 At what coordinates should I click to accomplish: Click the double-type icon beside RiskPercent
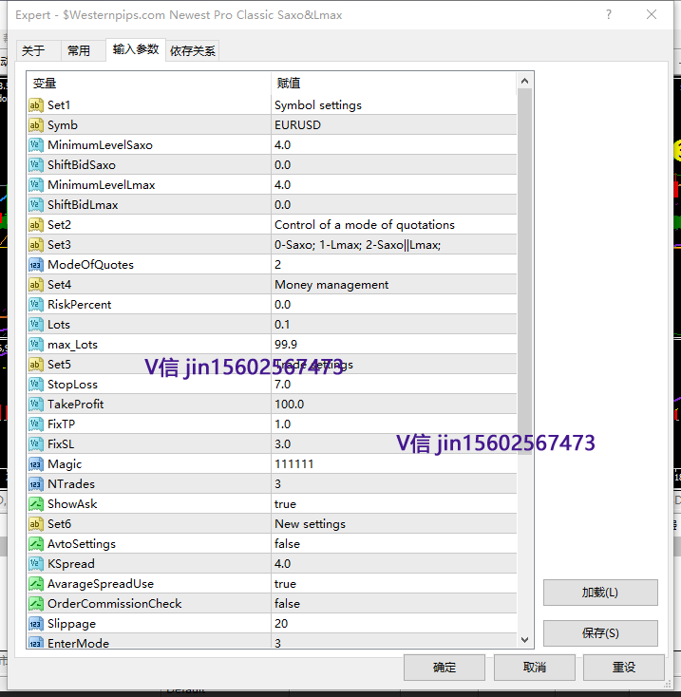pyautogui.click(x=36, y=305)
